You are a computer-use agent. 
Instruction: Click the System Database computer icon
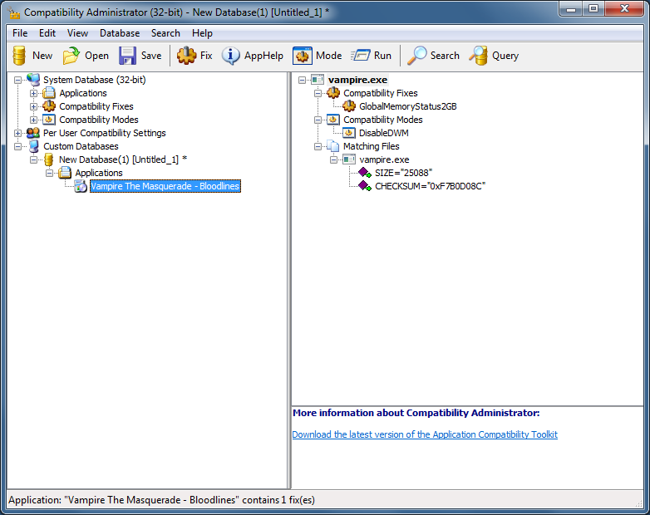tap(33, 80)
